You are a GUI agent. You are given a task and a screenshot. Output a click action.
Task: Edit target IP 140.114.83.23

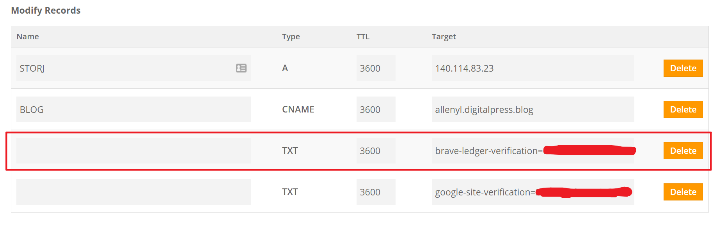[533, 68]
